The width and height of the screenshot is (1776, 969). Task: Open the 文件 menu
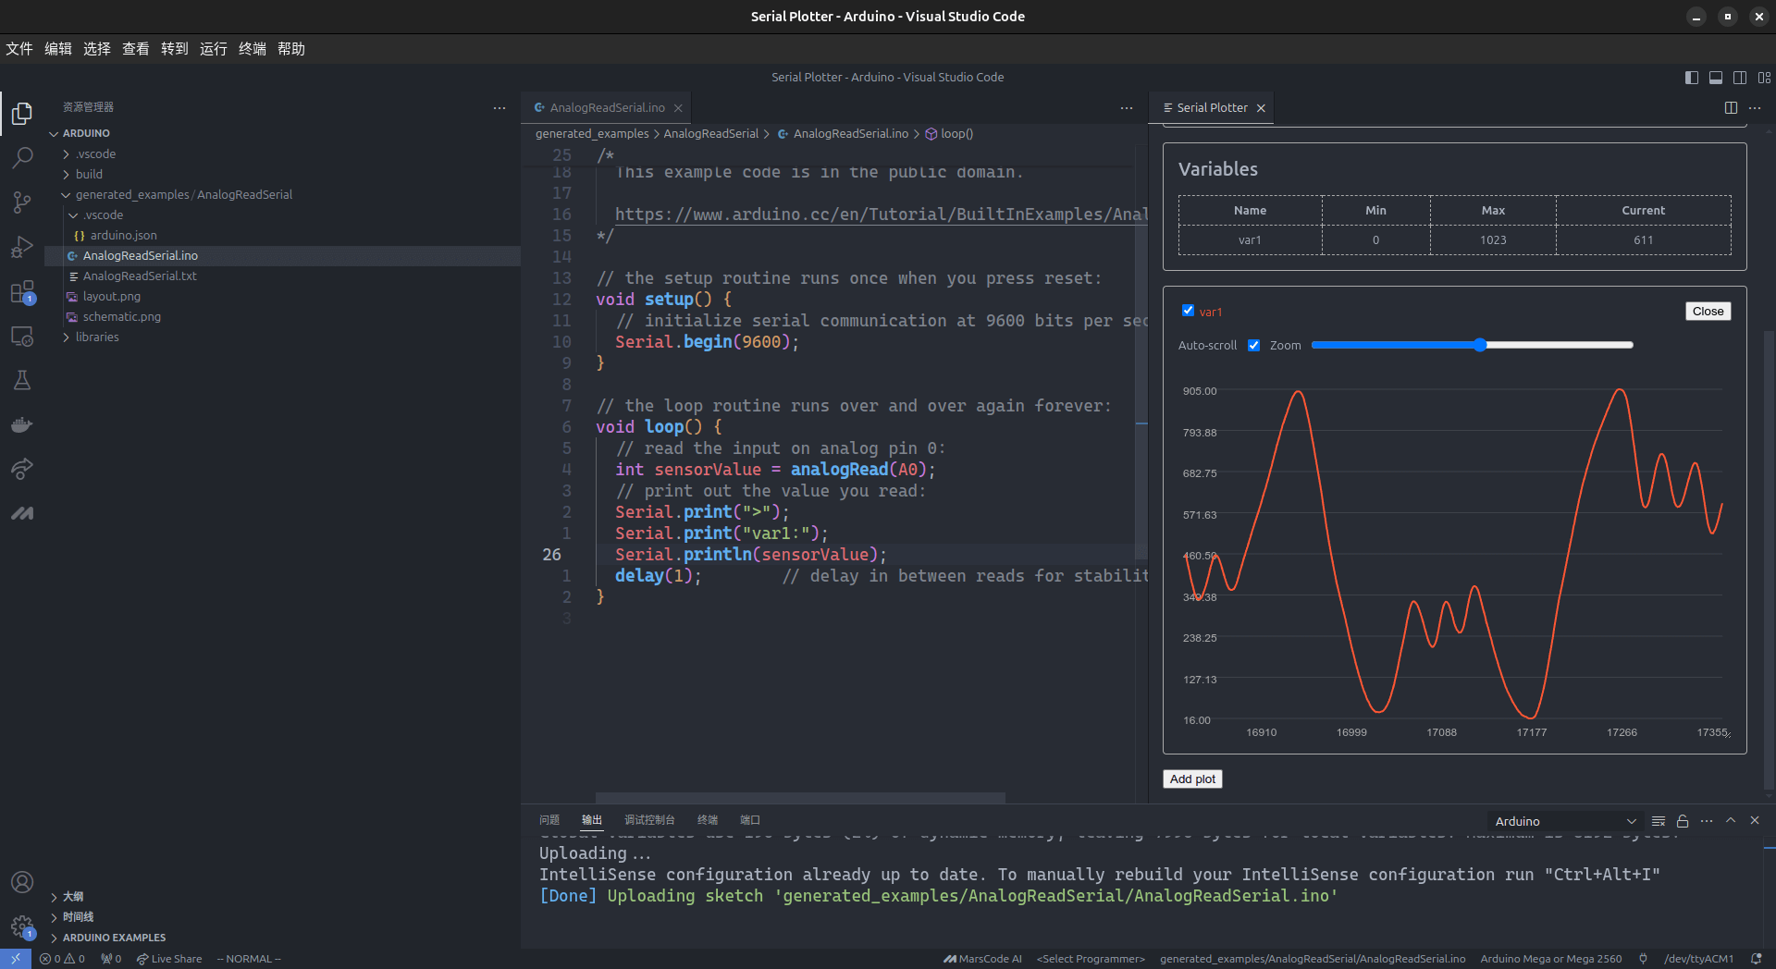(19, 49)
